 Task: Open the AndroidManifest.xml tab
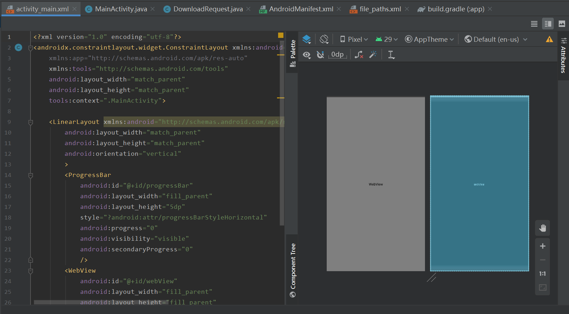tap(301, 9)
